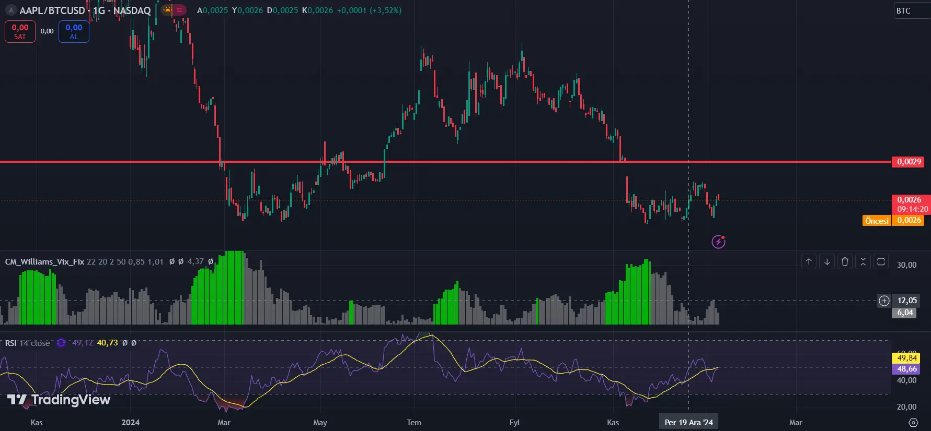This screenshot has height=431, width=931.
Task: Click the K0,0026 close value in the legend
Action: [x=317, y=10]
